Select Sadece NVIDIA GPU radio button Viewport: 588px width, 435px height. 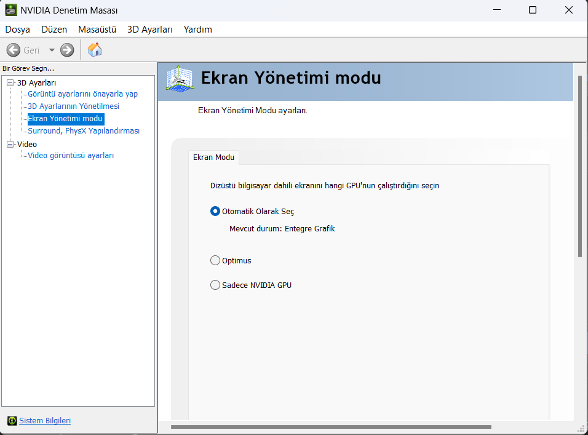tap(215, 285)
